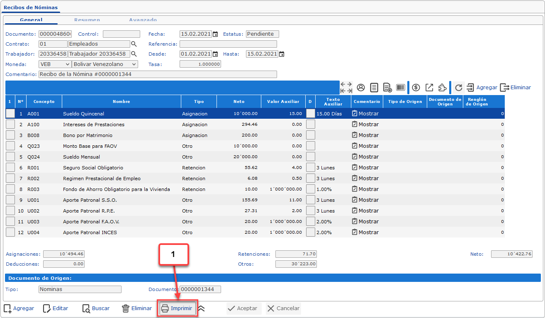
Task: Toggle the D checkbox for Bono por Matrimonio
Action: 310,135
